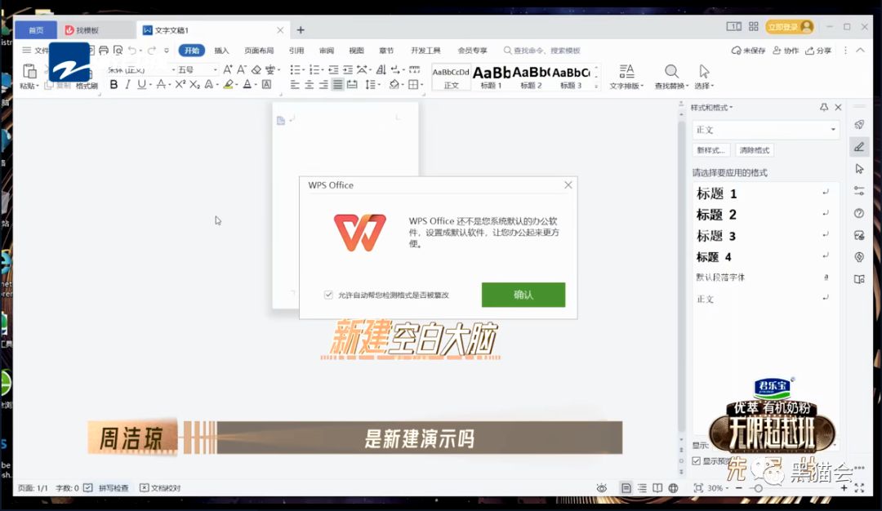Clear formatting with eraser icon

coord(256,69)
